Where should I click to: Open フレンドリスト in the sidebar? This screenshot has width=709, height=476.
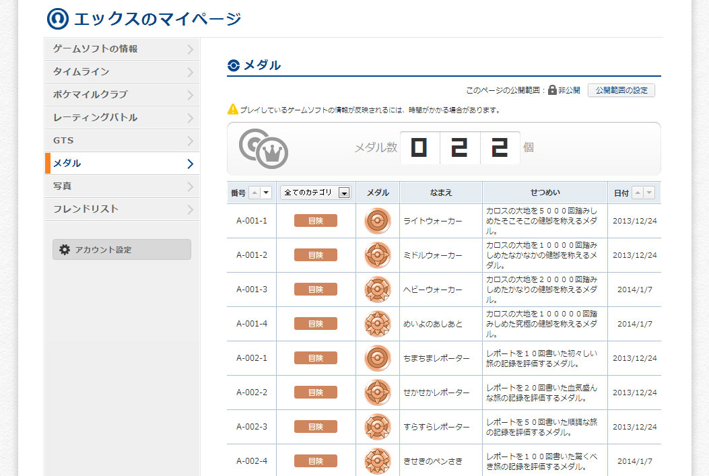click(122, 209)
